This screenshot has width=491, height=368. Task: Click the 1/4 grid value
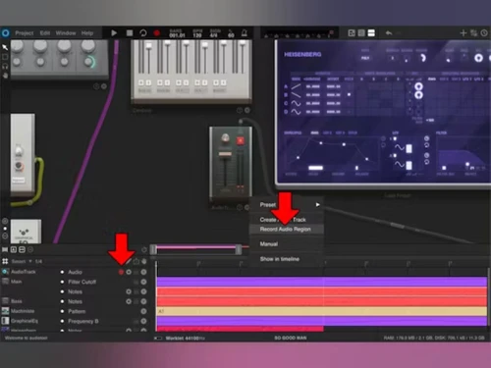pos(38,261)
